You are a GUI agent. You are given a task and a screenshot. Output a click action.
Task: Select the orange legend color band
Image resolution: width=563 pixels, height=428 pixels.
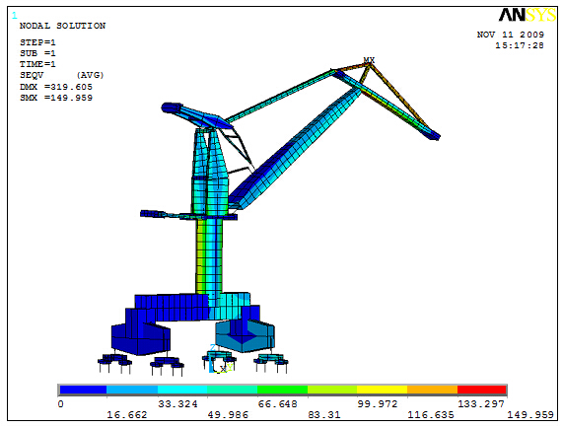[x=432, y=390]
